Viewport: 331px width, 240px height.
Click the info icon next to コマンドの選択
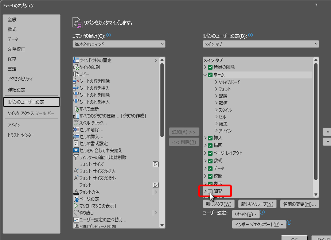coord(109,35)
